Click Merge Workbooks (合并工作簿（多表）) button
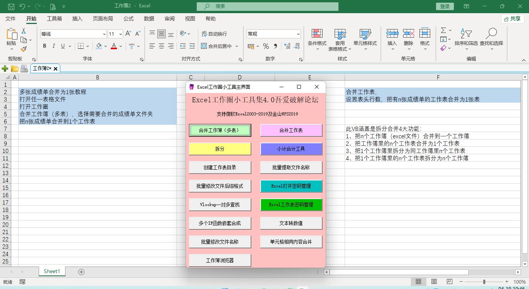Viewport: 529px width, 289px height. (x=220, y=130)
